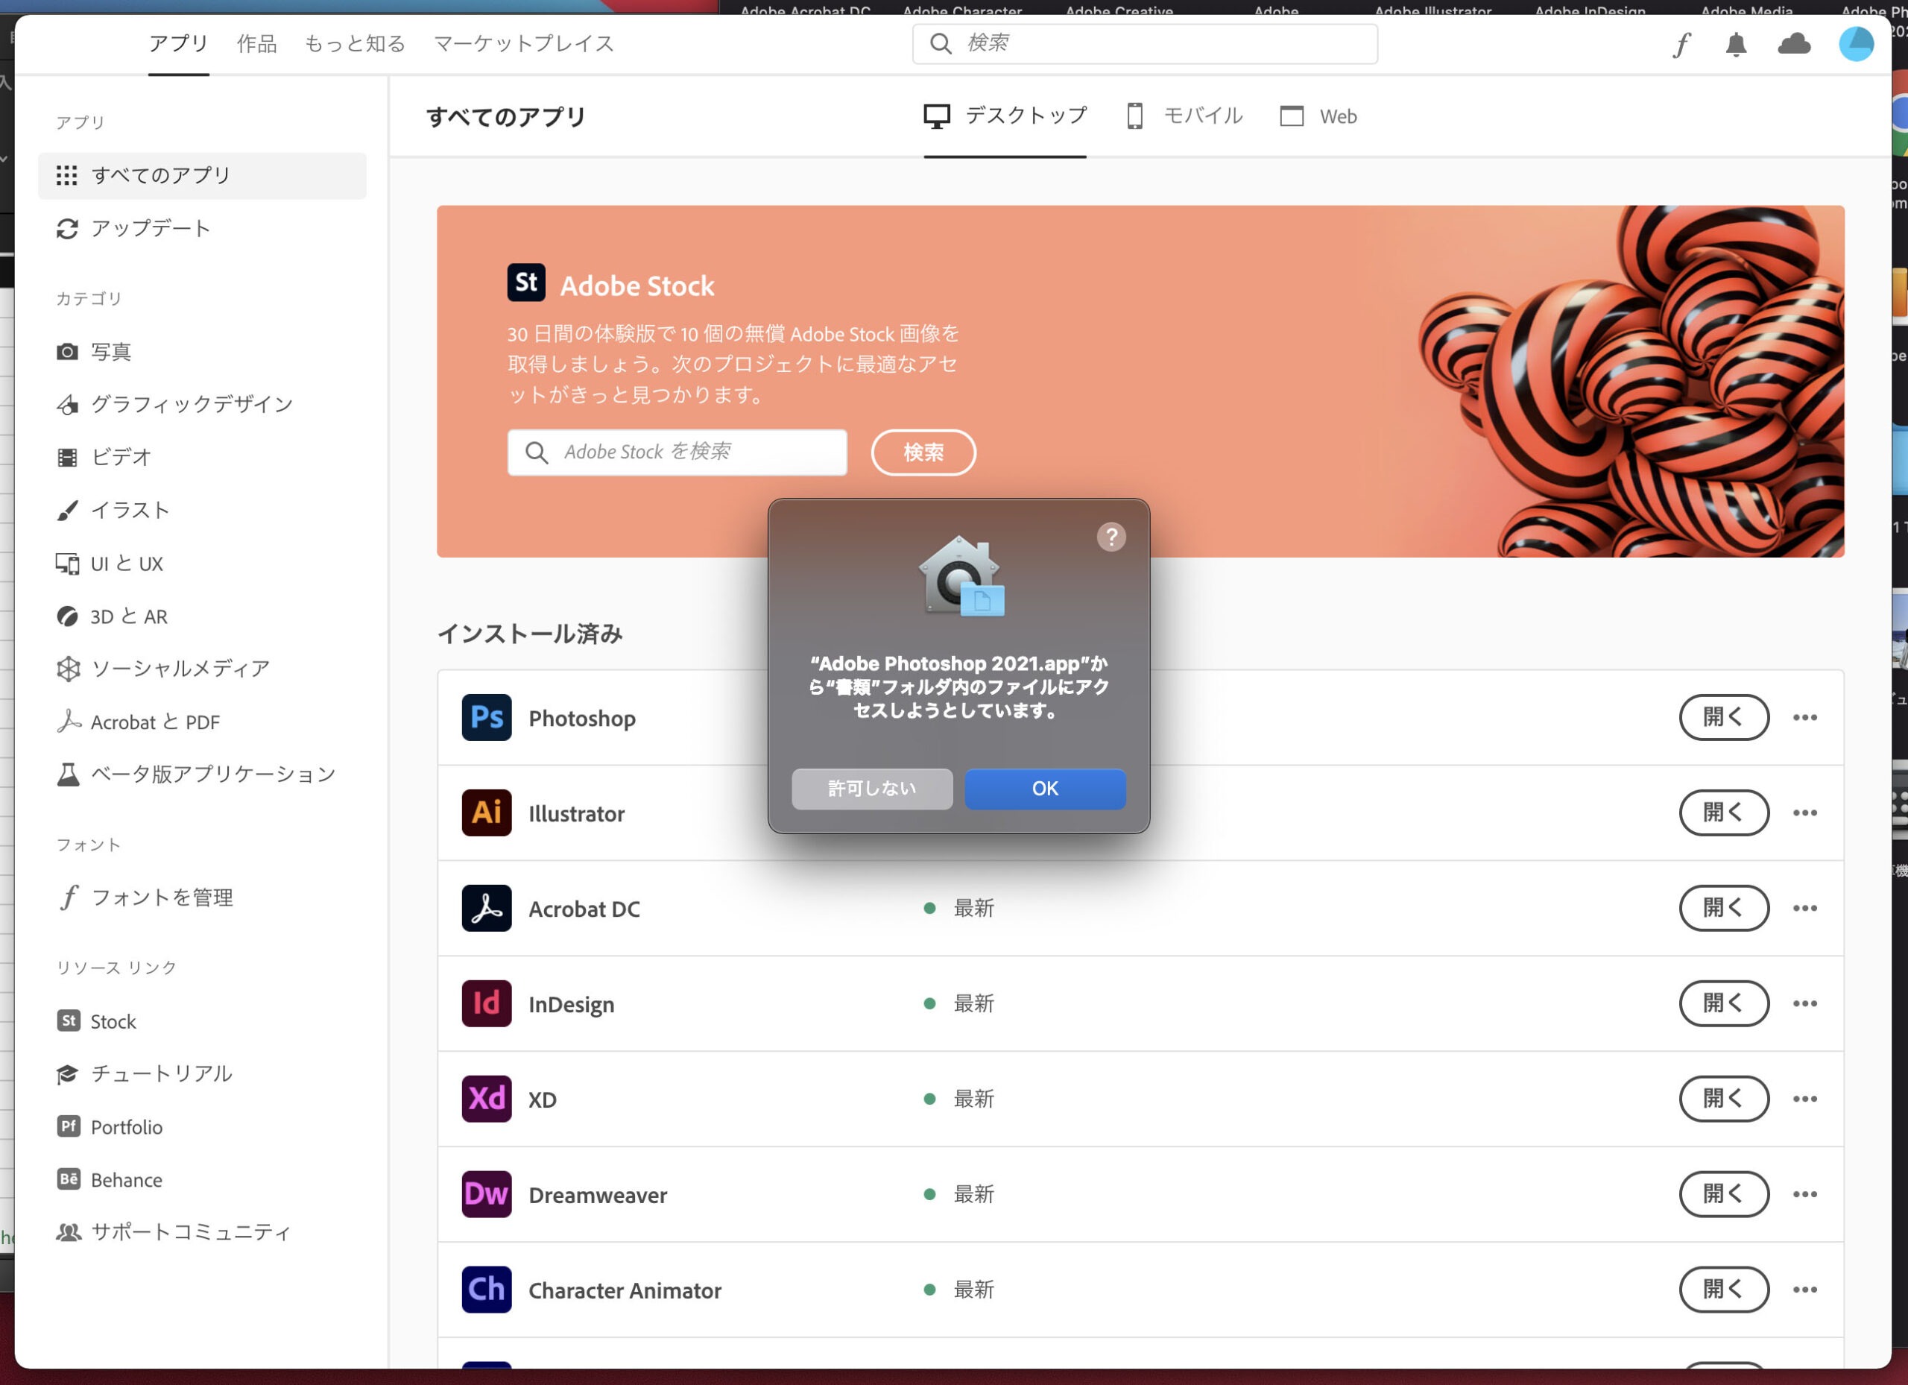Screen dimensions: 1908x1385
Task: Click 開く button for Photoshop
Action: tap(1723, 717)
